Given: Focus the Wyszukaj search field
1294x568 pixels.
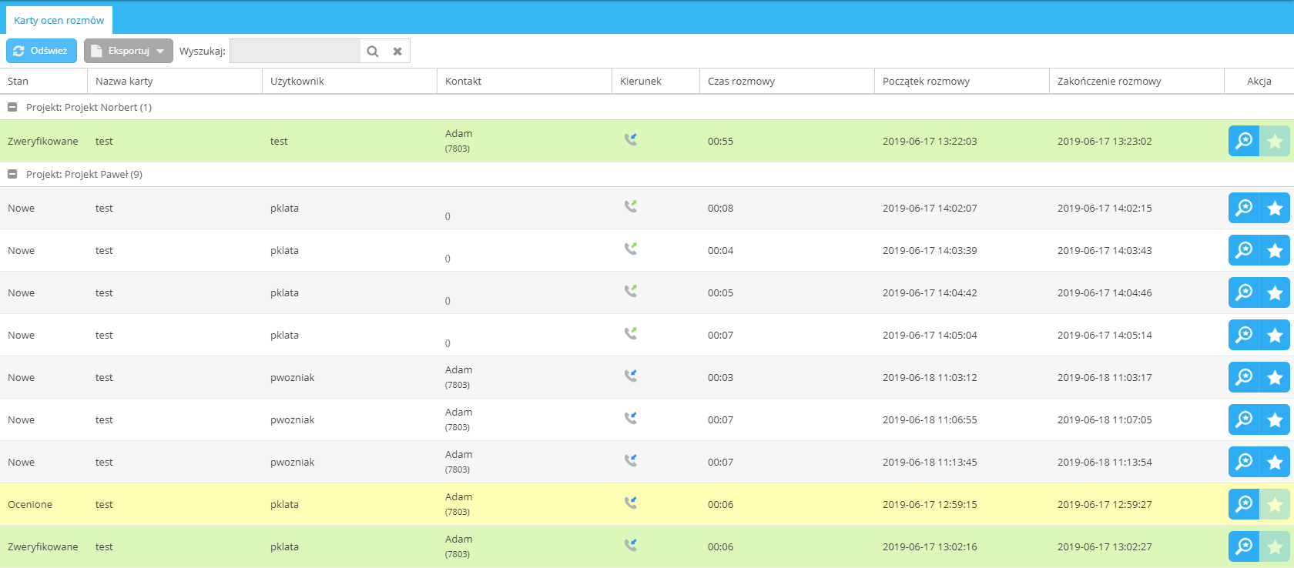Looking at the screenshot, I should 295,51.
